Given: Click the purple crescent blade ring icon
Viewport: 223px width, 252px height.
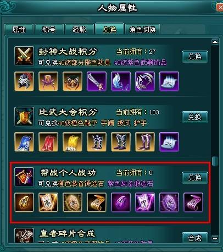Looking at the screenshot, I should coord(145,81).
